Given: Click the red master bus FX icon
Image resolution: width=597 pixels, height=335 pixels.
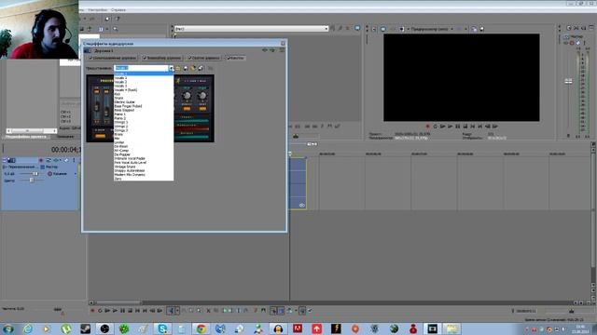Looking at the screenshot, I should pyautogui.click(x=572, y=43).
